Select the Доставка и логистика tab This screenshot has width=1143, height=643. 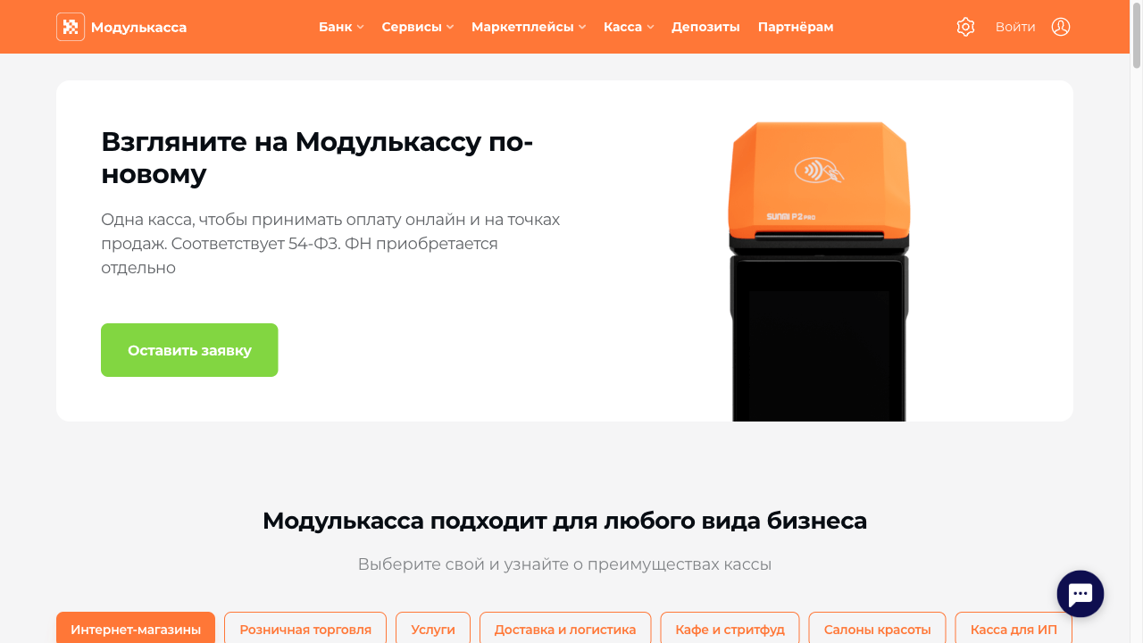coord(565,628)
